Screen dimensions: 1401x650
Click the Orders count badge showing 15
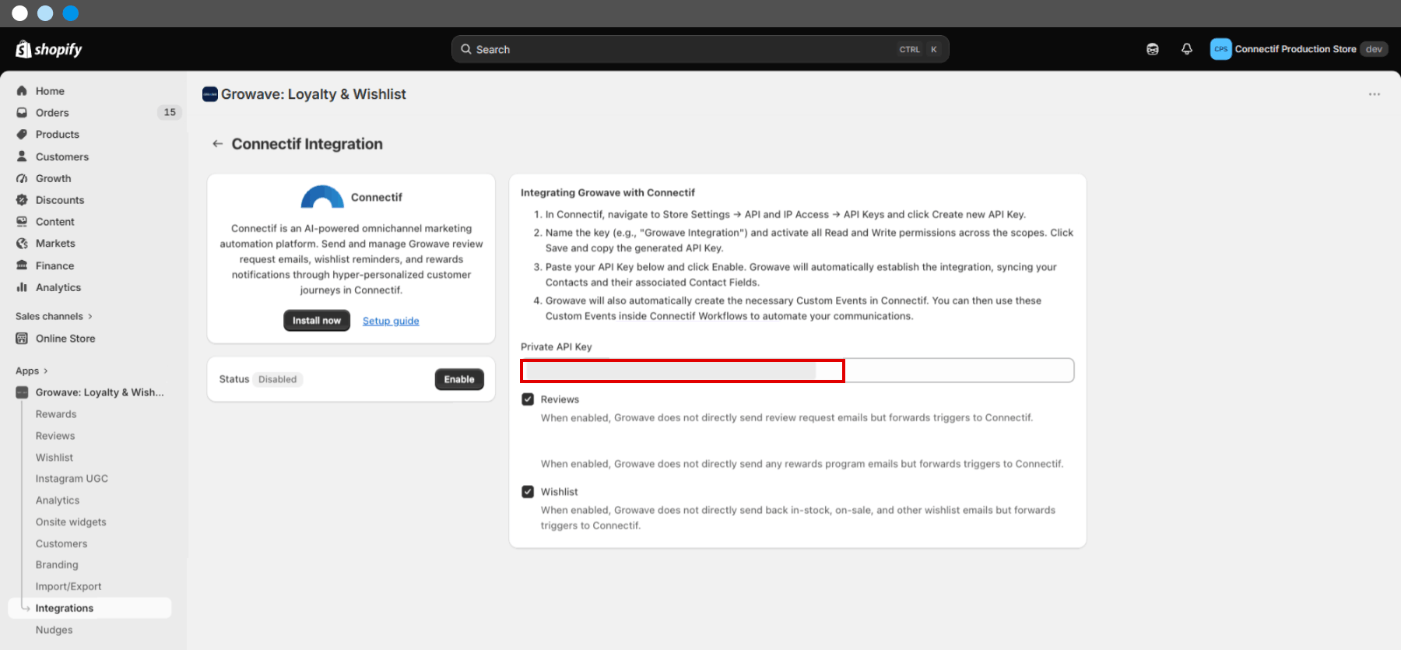pos(170,113)
